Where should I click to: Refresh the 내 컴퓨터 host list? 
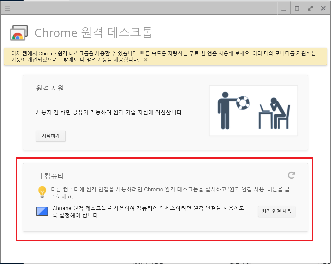tap(291, 175)
